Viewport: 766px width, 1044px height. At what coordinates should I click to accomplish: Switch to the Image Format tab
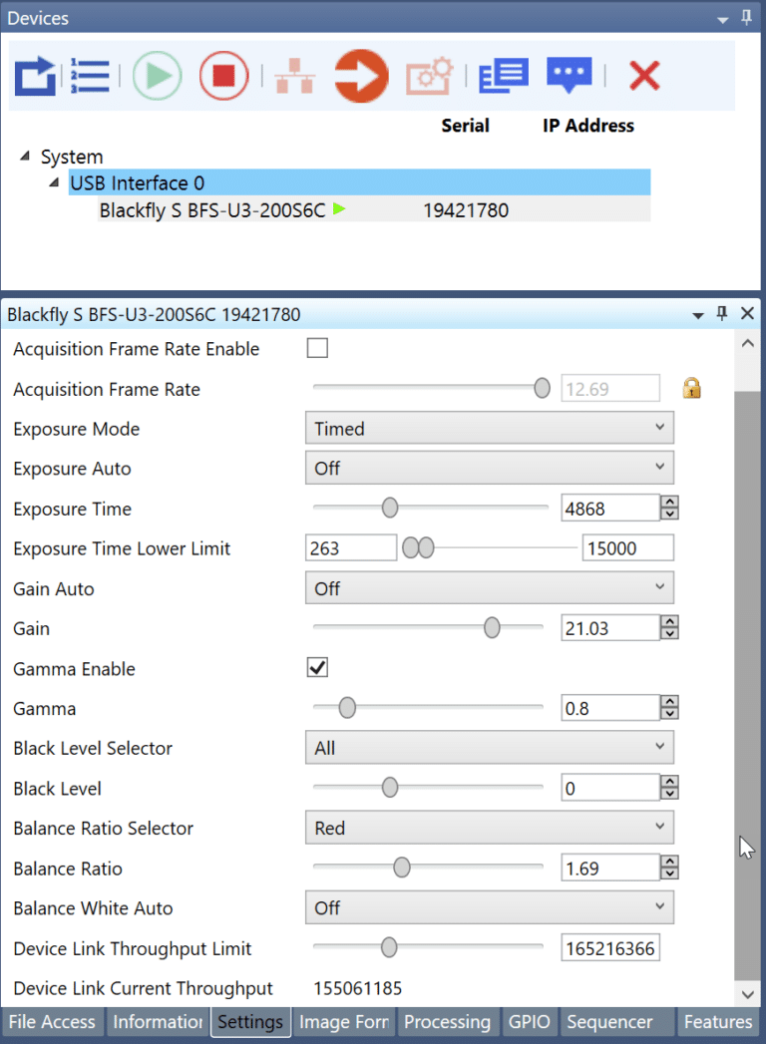click(344, 1022)
